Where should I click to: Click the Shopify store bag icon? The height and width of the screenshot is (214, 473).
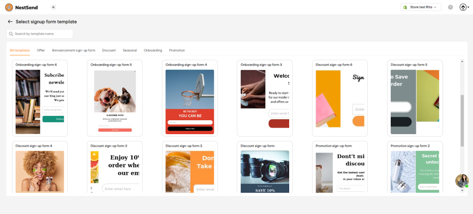[x=406, y=7]
